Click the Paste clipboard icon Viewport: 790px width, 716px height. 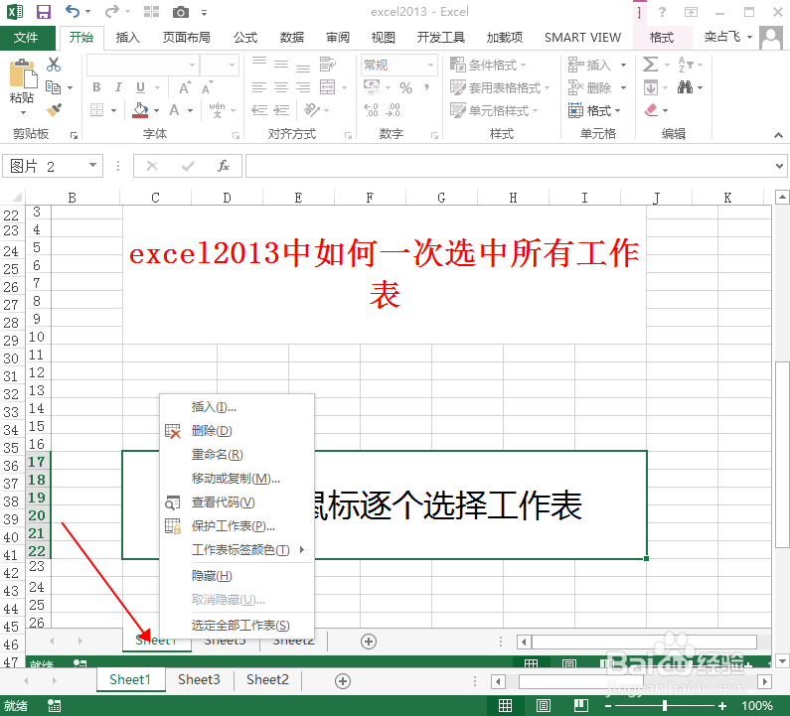point(23,74)
